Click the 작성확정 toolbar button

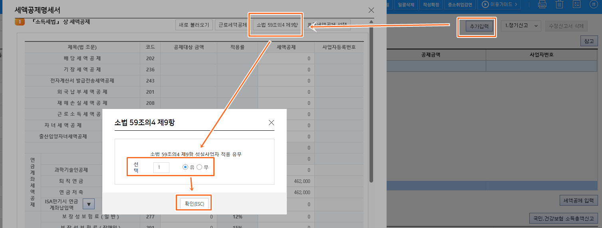[x=431, y=4]
